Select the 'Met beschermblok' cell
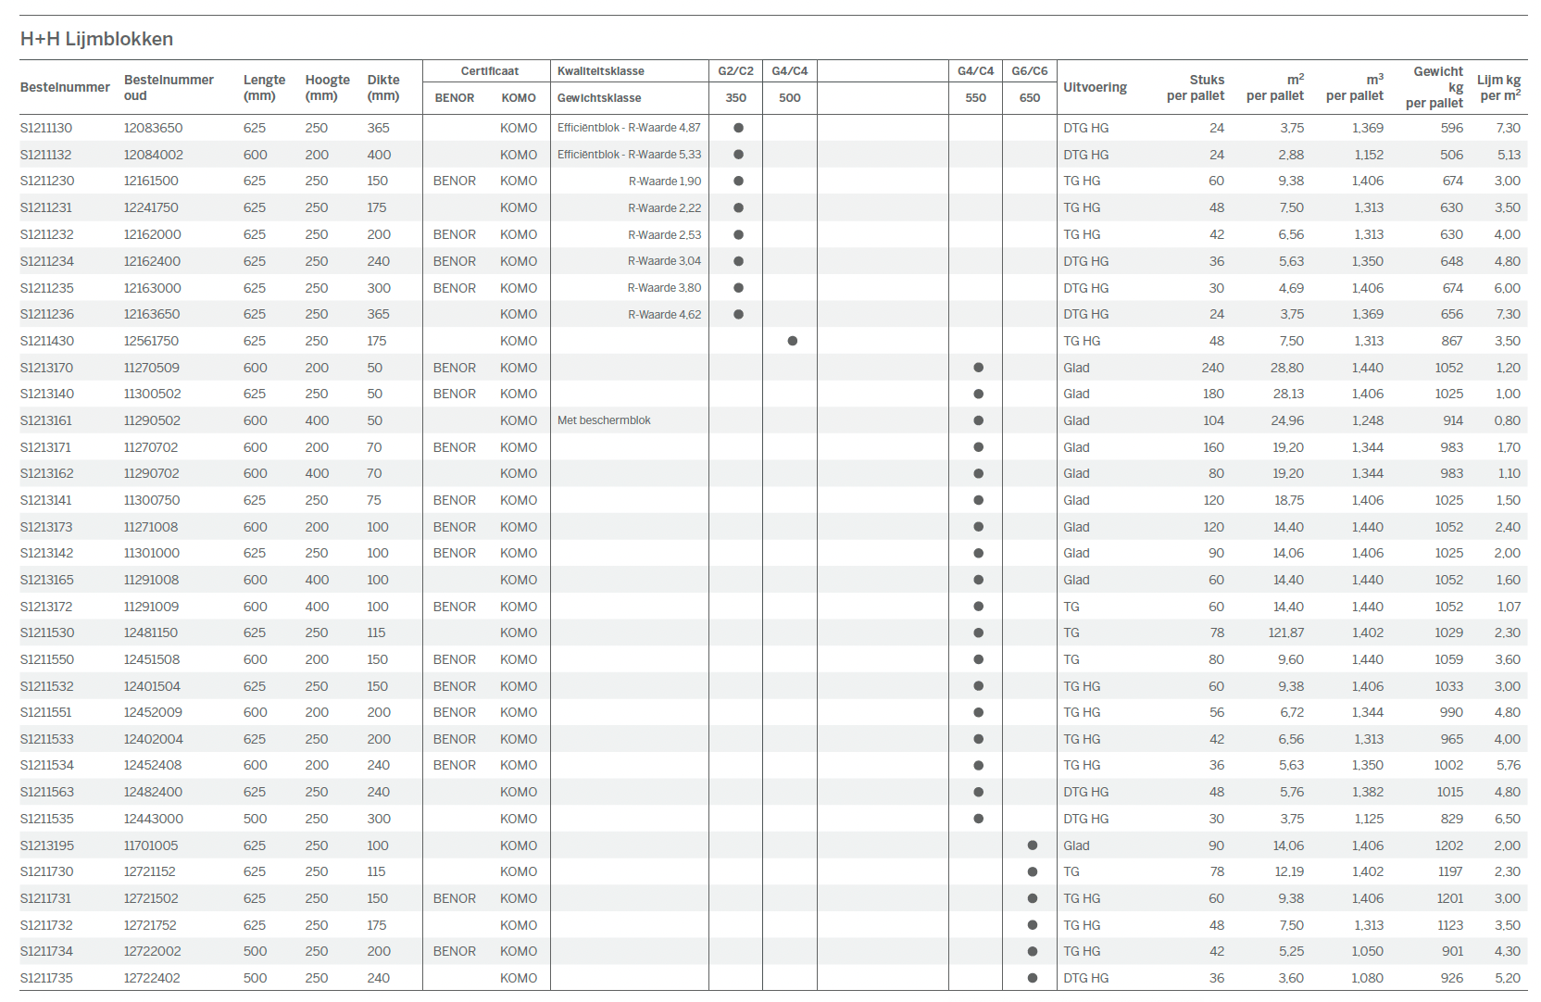Viewport: 1541px width, 1002px height. (604, 420)
